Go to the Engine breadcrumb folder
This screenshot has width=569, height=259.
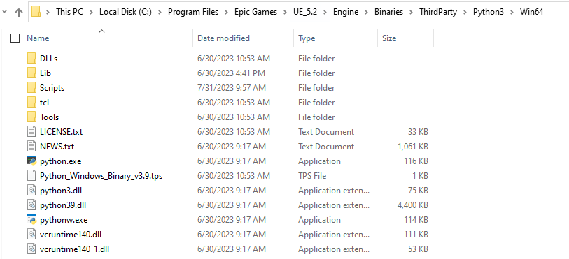point(346,12)
